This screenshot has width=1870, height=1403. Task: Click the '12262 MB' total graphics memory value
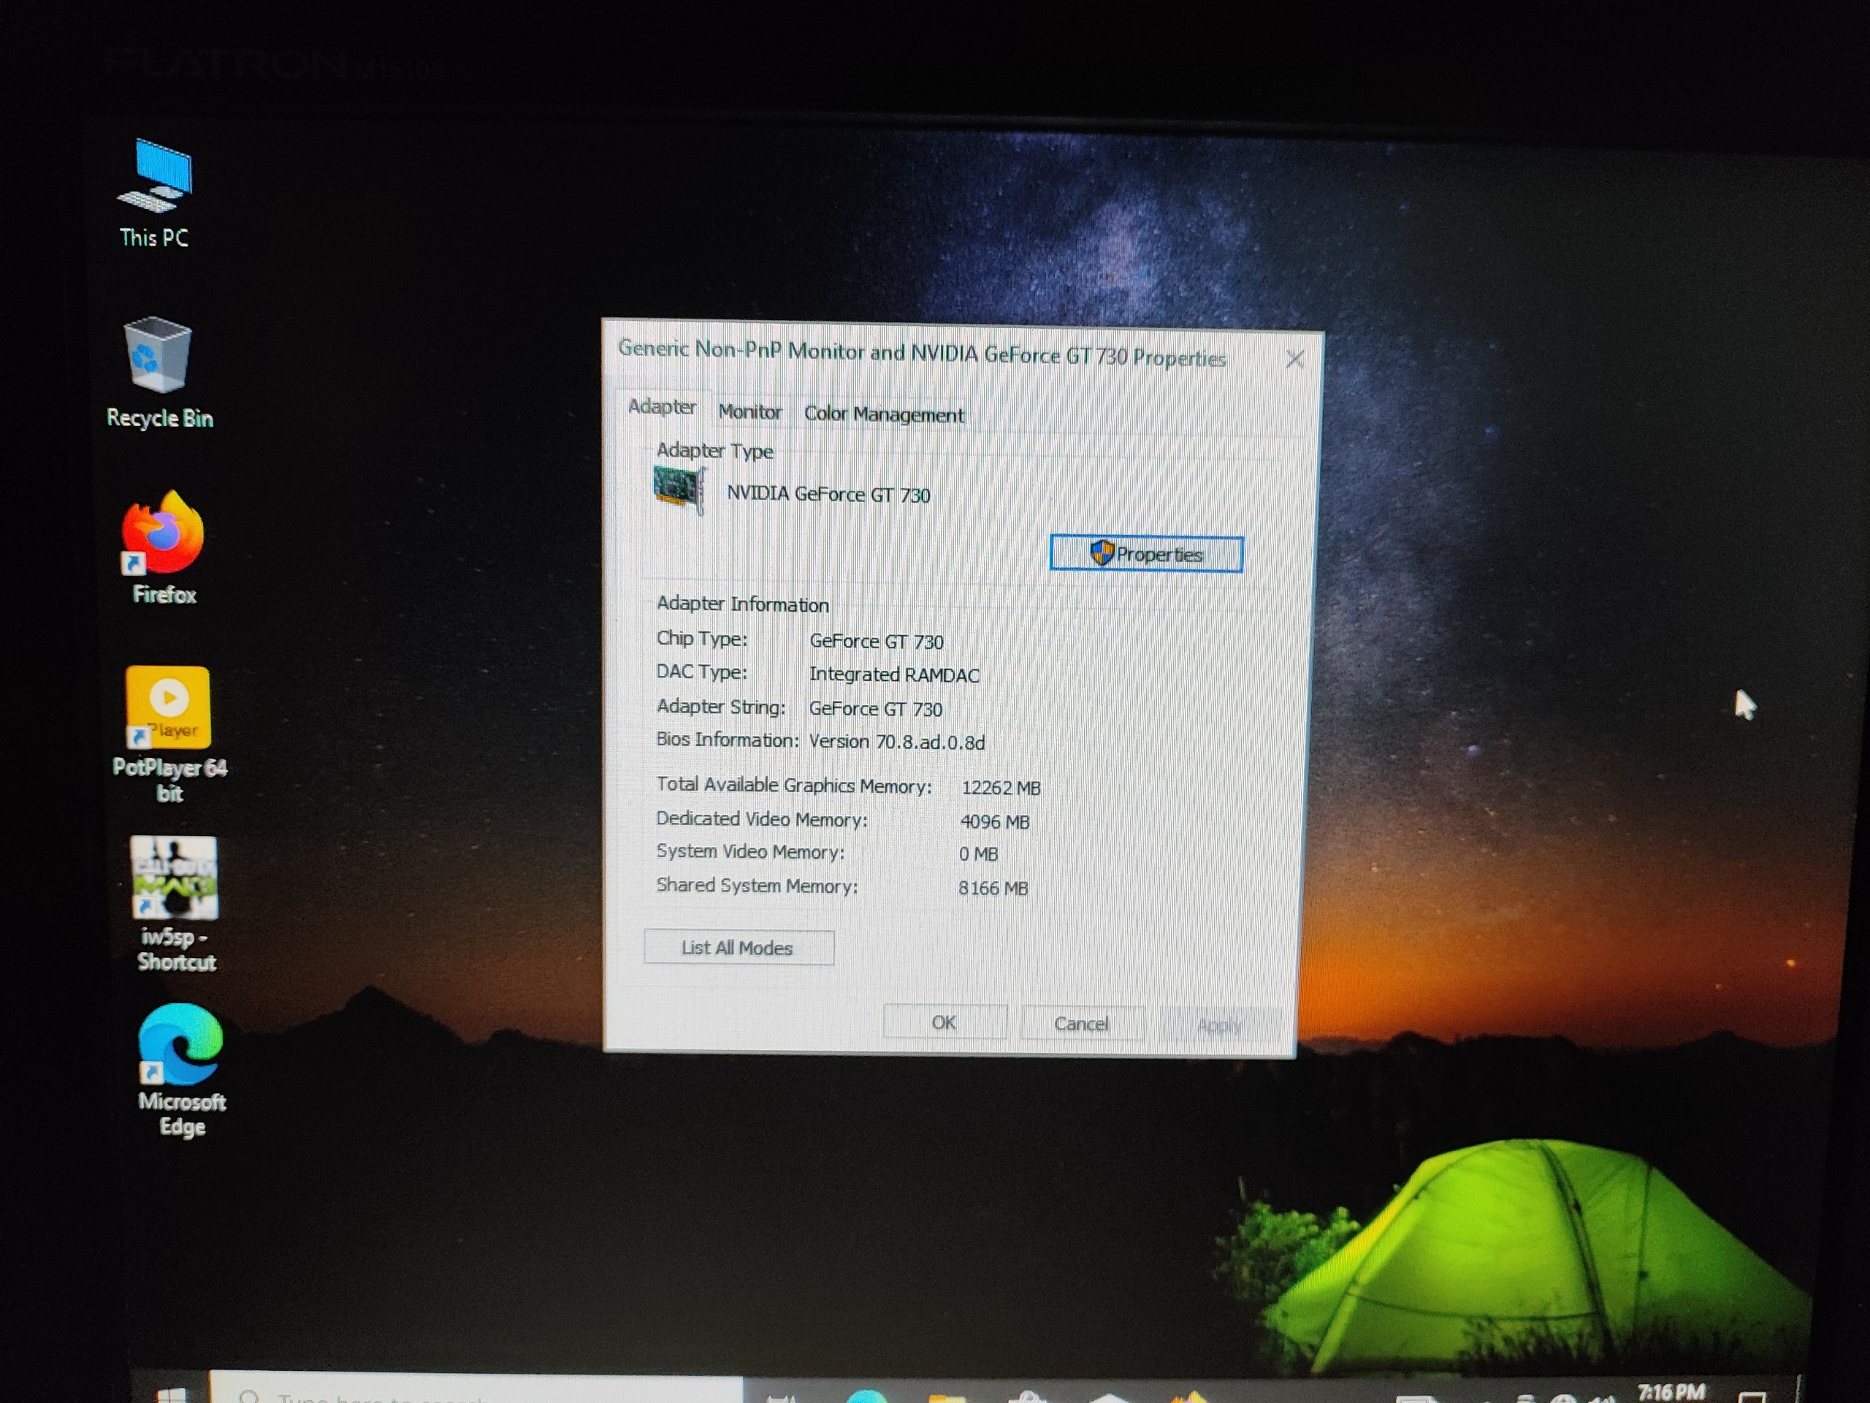pyautogui.click(x=1001, y=787)
